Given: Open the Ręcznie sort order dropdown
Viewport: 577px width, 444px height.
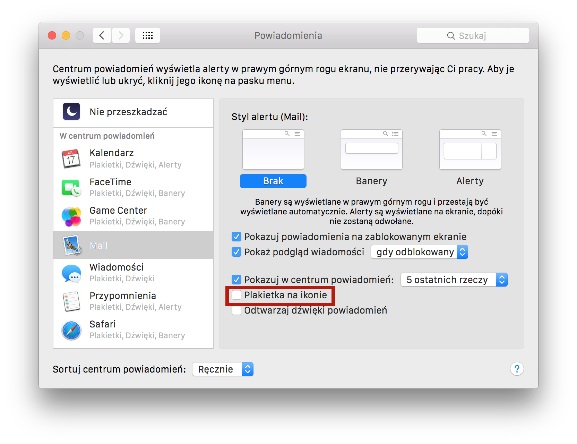Looking at the screenshot, I should (x=223, y=369).
